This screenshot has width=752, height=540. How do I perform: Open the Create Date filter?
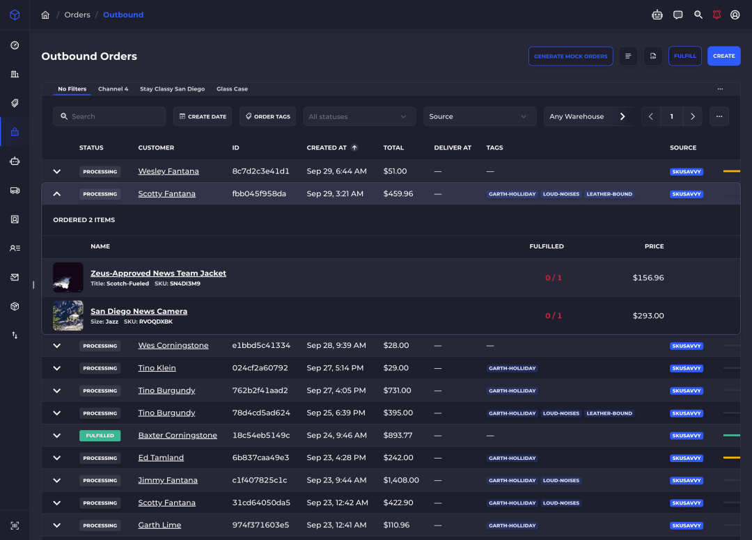tap(203, 116)
